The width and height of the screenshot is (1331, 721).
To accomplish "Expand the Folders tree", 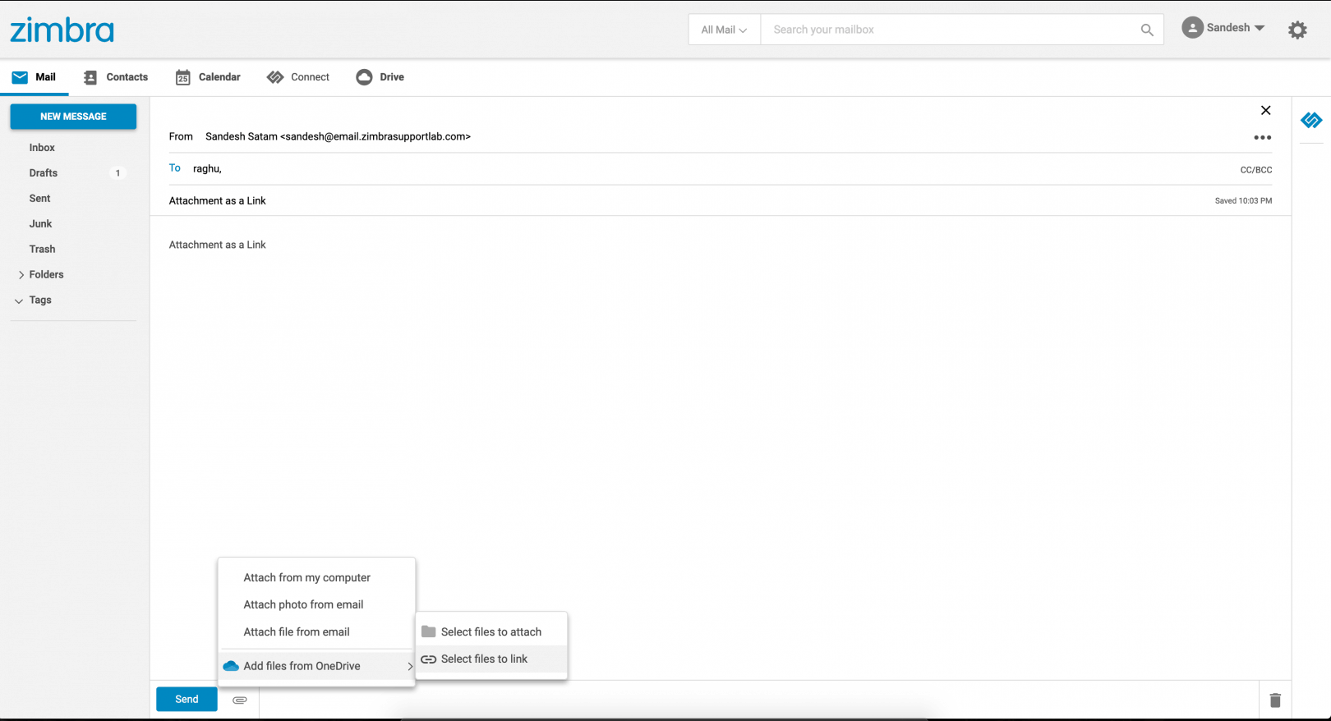I will [x=21, y=275].
